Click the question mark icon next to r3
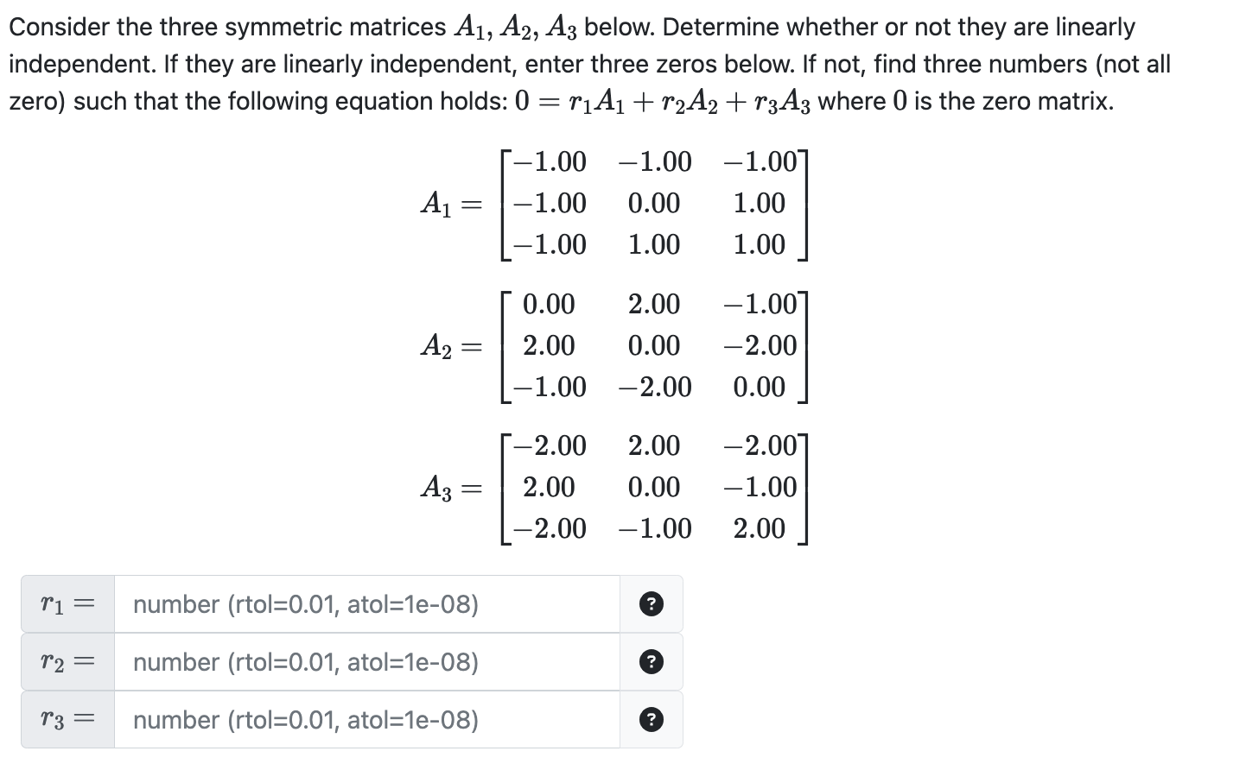The height and width of the screenshot is (770, 1246). tap(651, 718)
